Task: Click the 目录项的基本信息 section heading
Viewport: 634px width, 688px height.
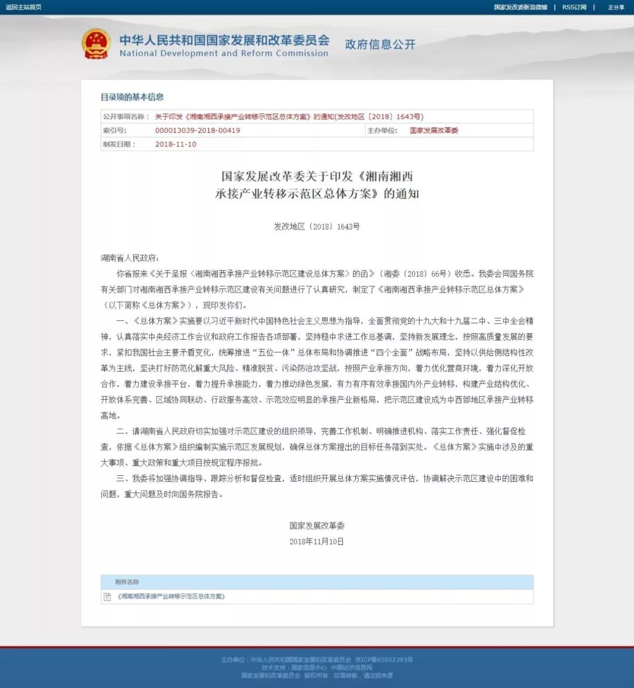Action: pos(132,97)
